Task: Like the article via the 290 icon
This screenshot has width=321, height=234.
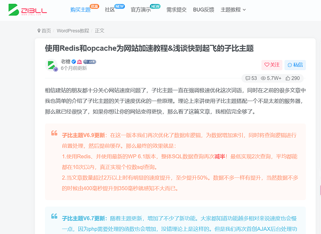Action: click(x=287, y=78)
